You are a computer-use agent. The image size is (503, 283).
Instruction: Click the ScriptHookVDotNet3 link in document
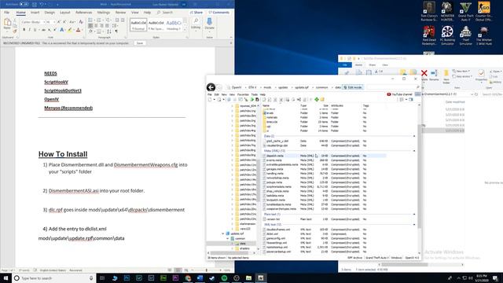63,90
